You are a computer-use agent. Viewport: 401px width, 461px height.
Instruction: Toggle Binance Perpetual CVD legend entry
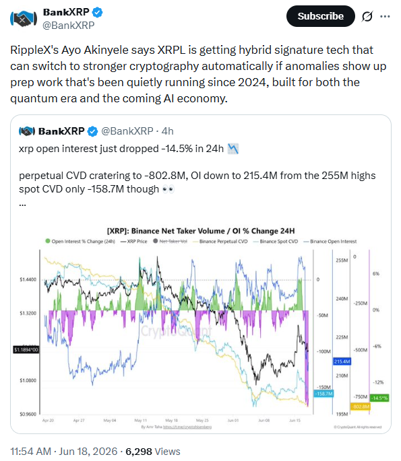click(x=220, y=242)
